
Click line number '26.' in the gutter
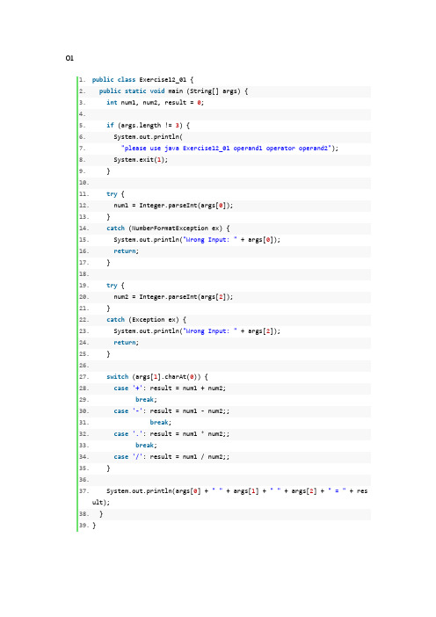pos(84,365)
